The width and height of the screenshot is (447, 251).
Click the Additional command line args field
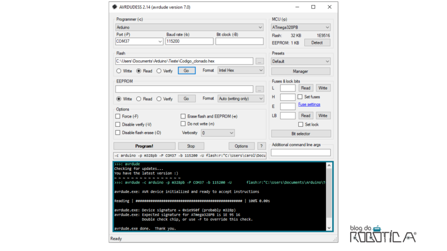[x=301, y=153]
